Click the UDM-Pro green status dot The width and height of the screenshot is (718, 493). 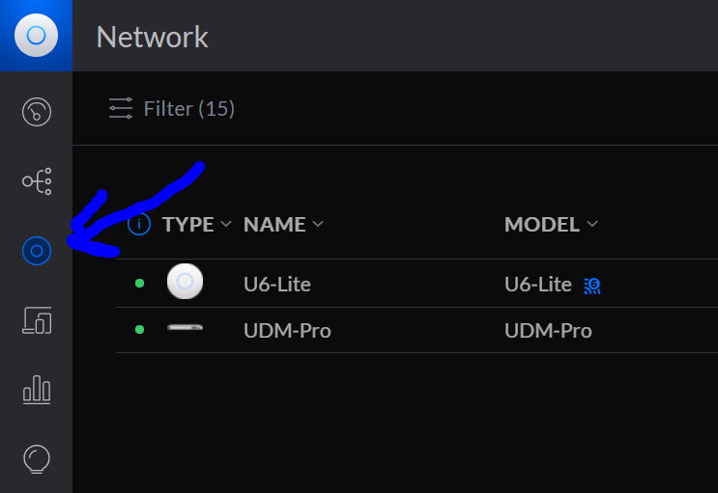pyautogui.click(x=140, y=330)
